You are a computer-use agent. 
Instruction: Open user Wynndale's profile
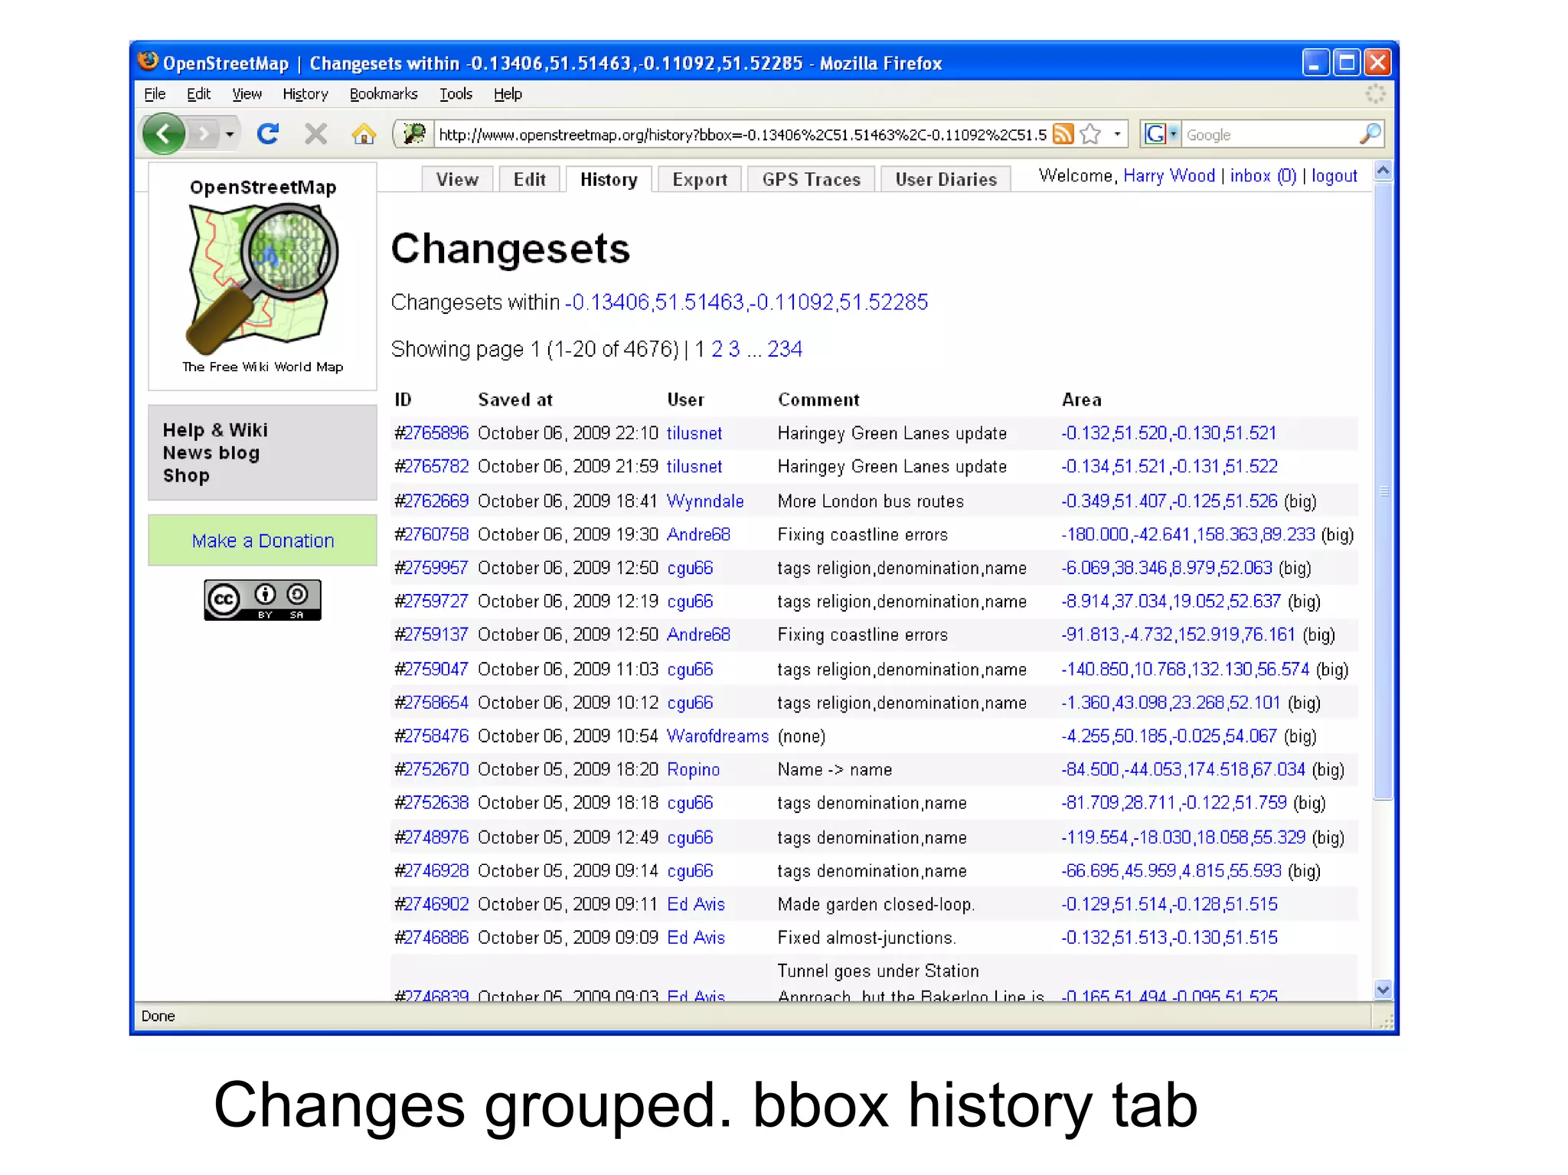pos(705,501)
